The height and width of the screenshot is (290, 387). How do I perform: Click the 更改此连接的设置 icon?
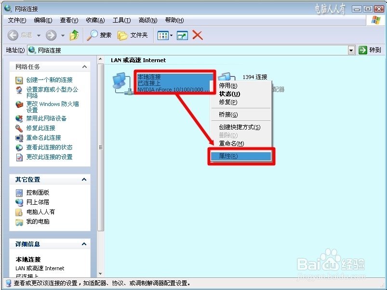pyautogui.click(x=19, y=157)
